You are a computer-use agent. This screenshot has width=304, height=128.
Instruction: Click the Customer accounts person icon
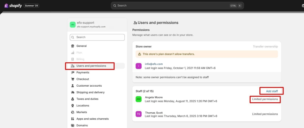coord(73,85)
